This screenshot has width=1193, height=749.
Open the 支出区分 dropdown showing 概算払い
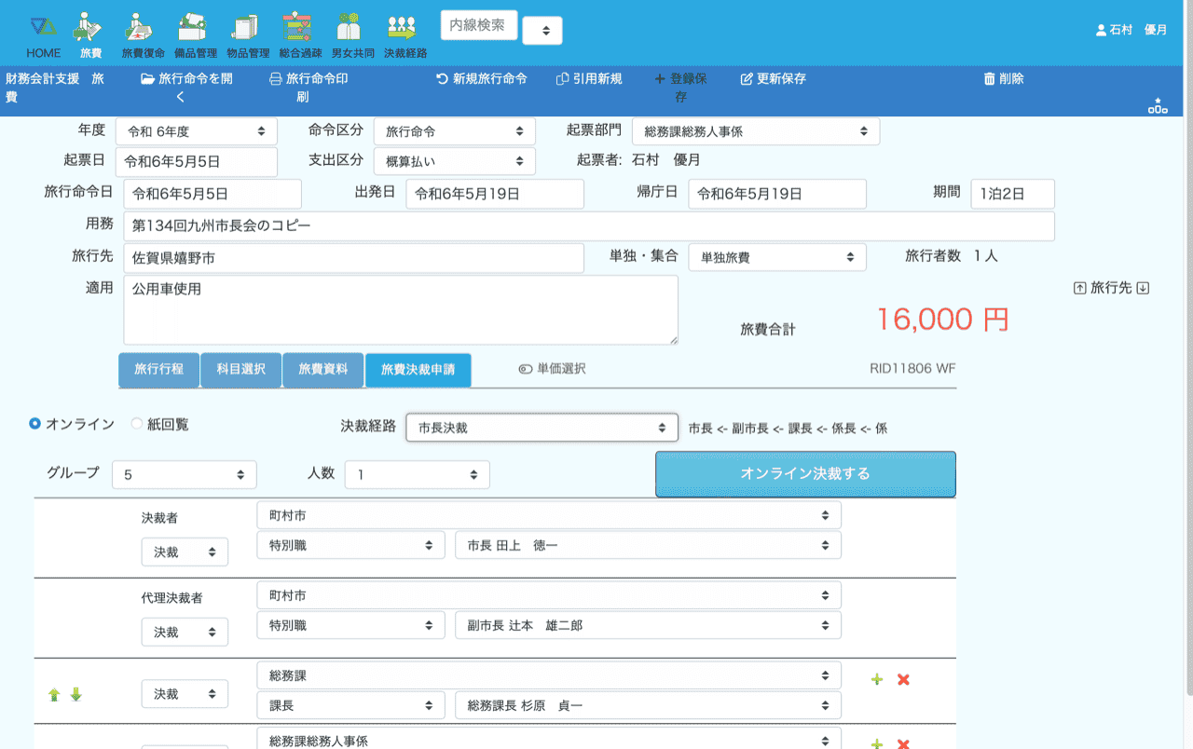coord(454,161)
